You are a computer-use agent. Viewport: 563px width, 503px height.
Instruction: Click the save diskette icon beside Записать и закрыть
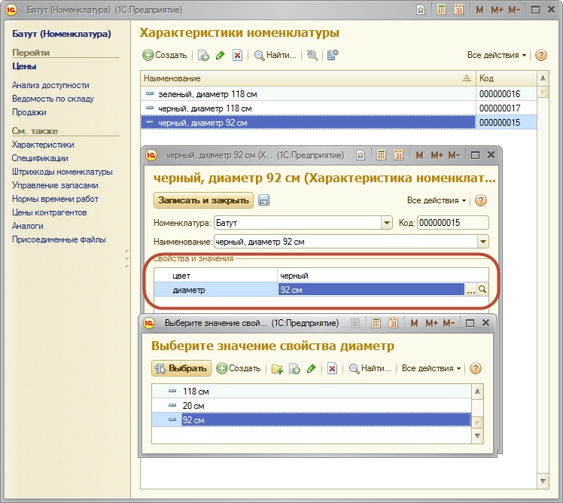click(263, 200)
